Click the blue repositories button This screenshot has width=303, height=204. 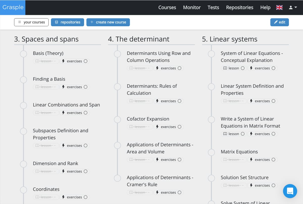[67, 22]
